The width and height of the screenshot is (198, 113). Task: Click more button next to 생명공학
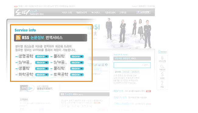click(x=42, y=56)
